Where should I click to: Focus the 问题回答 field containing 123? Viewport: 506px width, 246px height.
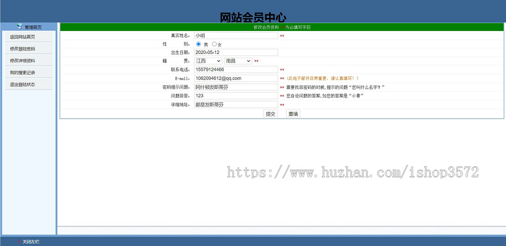pos(236,95)
